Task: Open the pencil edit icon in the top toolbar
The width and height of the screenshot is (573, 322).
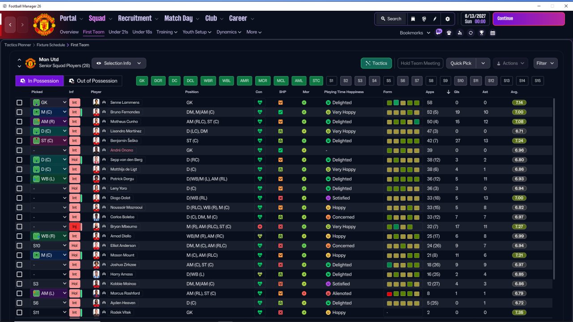Action: (x=435, y=19)
